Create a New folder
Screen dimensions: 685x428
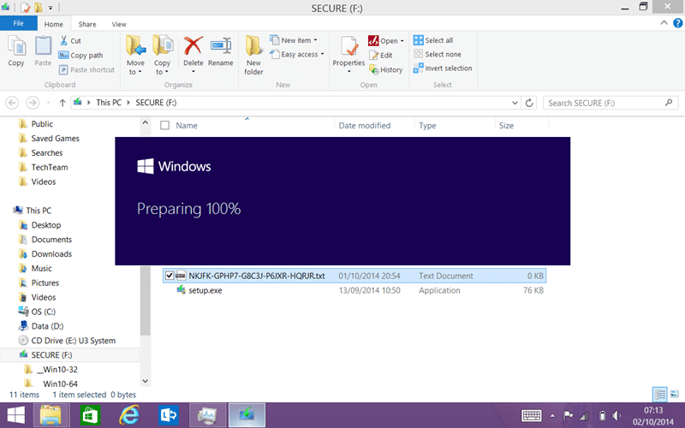click(253, 55)
